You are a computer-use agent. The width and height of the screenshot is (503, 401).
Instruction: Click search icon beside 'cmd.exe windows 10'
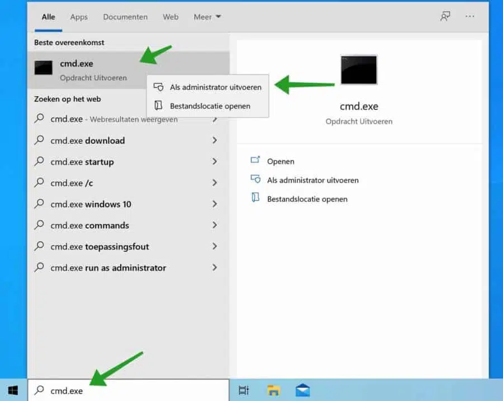tap(39, 203)
